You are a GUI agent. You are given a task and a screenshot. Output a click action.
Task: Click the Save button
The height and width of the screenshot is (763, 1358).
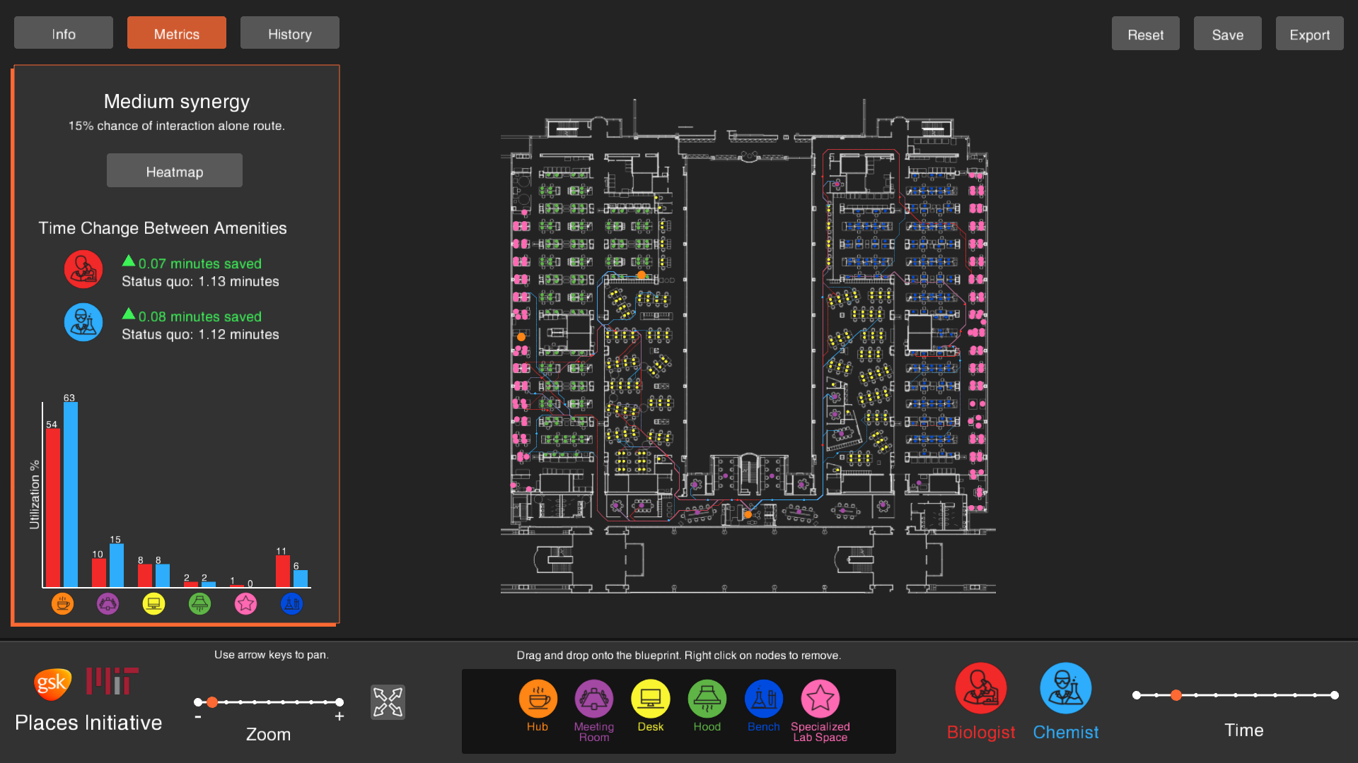[x=1227, y=34]
